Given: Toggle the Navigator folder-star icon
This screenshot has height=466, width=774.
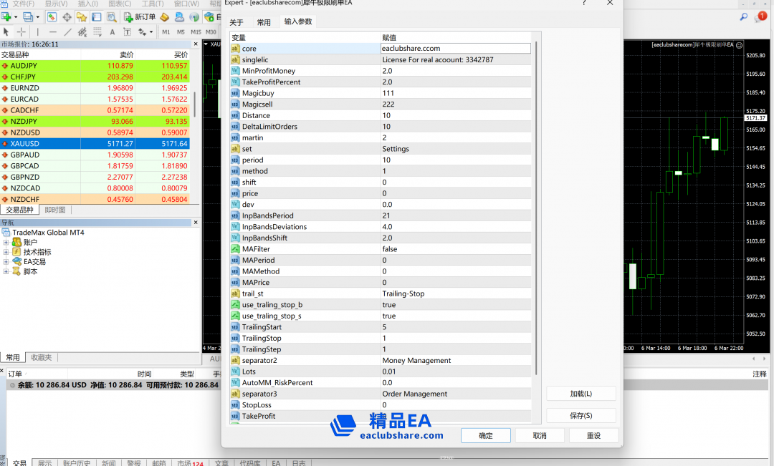Looking at the screenshot, I should pos(82,16).
